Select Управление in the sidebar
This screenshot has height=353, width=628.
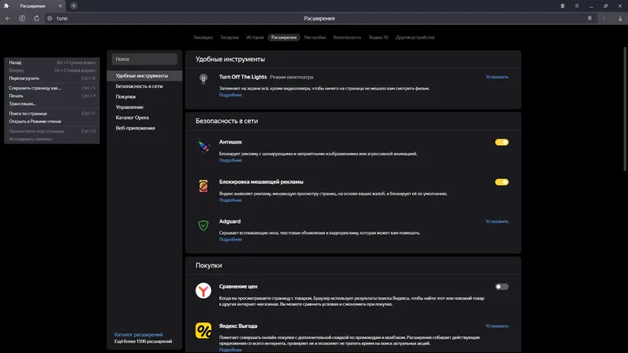point(144,107)
